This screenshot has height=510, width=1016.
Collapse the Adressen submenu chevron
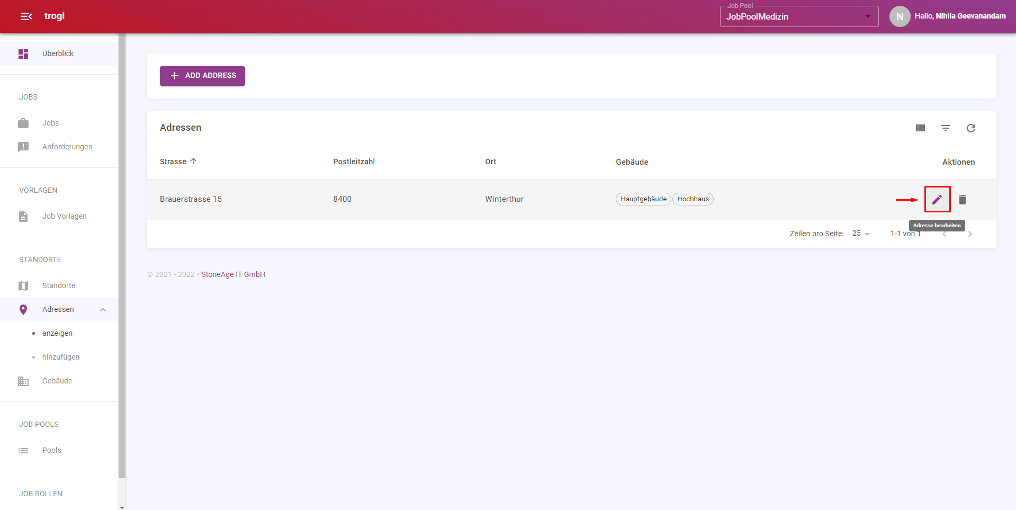tap(103, 310)
